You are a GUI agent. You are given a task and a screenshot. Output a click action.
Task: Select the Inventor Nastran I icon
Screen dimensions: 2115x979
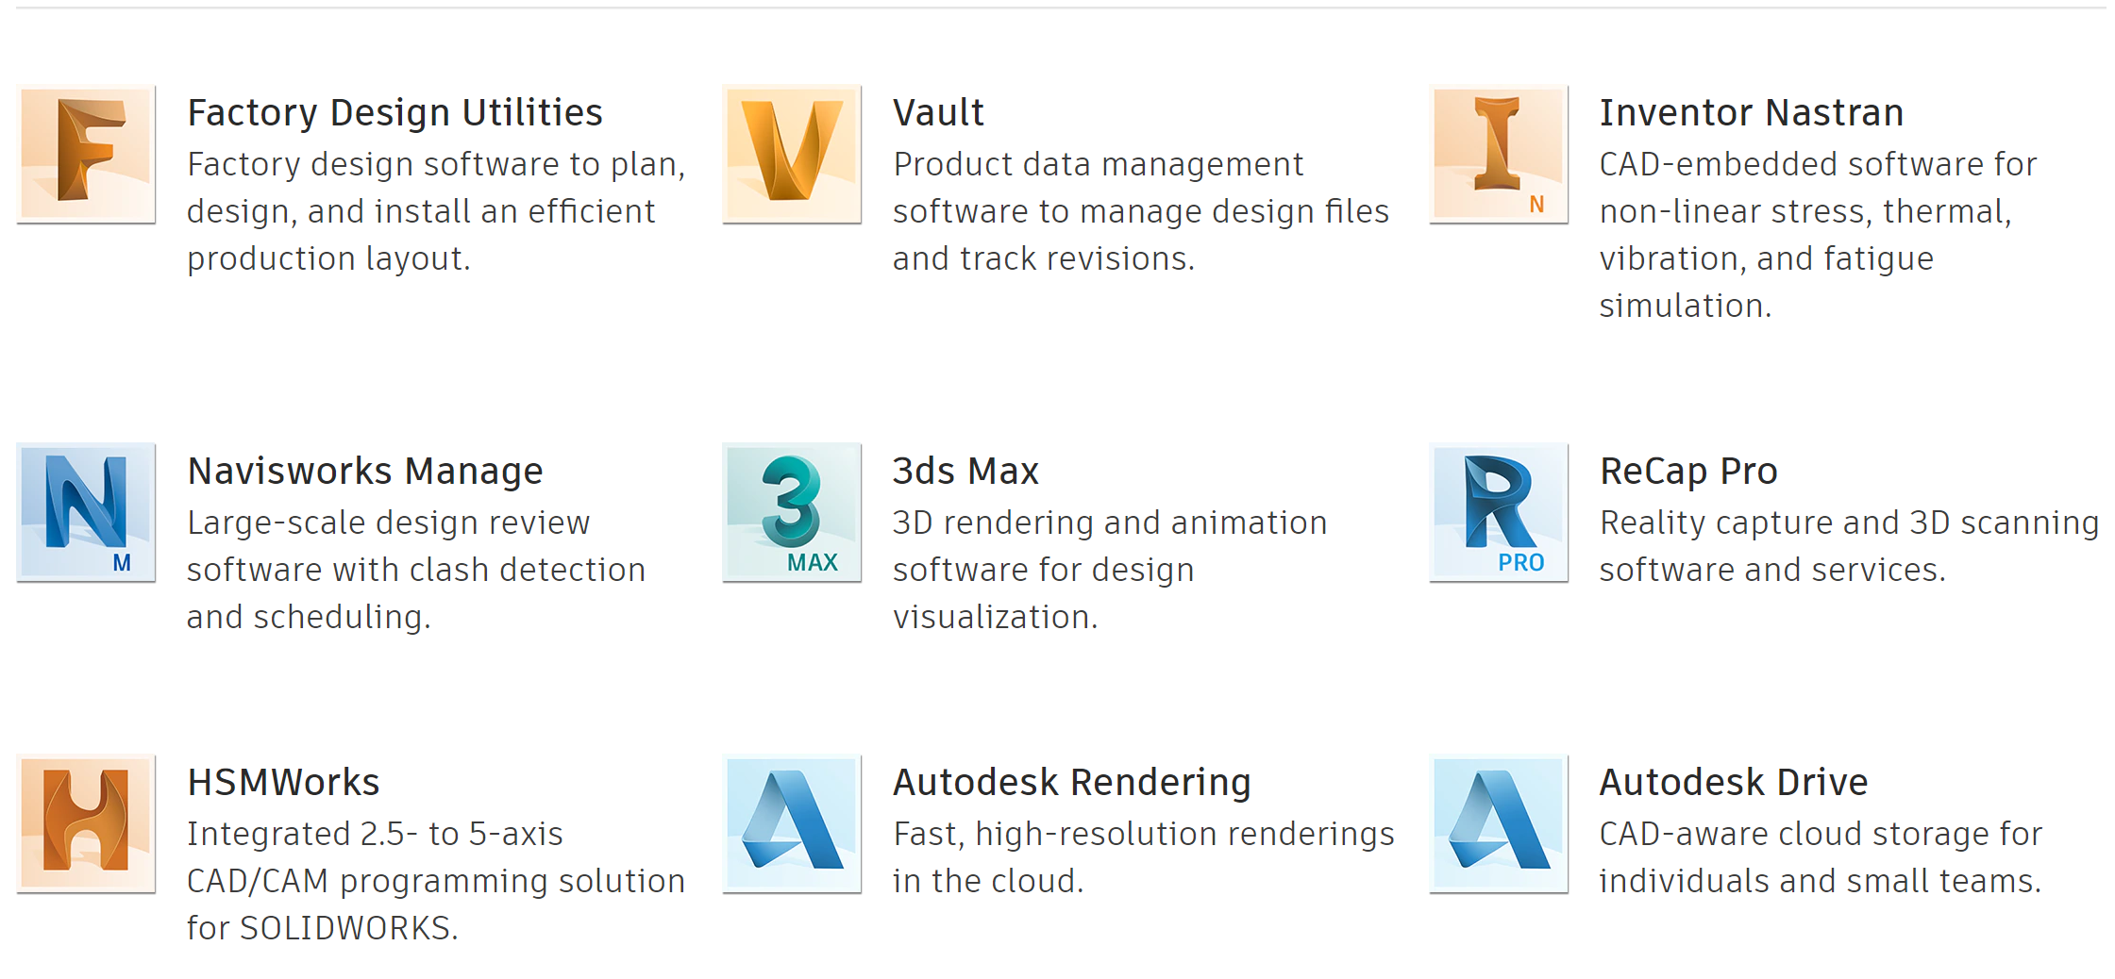[1499, 154]
